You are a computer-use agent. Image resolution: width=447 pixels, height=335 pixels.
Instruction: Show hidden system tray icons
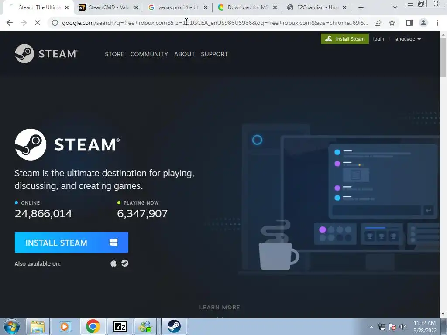click(x=371, y=327)
